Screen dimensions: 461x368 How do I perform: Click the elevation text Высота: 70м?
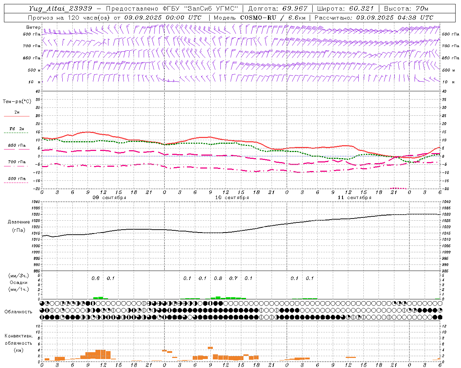pyautogui.click(x=406, y=9)
